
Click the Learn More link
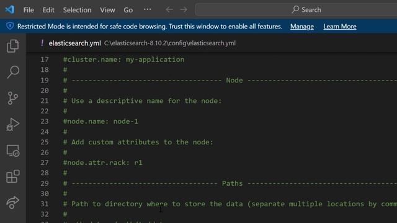(x=340, y=26)
